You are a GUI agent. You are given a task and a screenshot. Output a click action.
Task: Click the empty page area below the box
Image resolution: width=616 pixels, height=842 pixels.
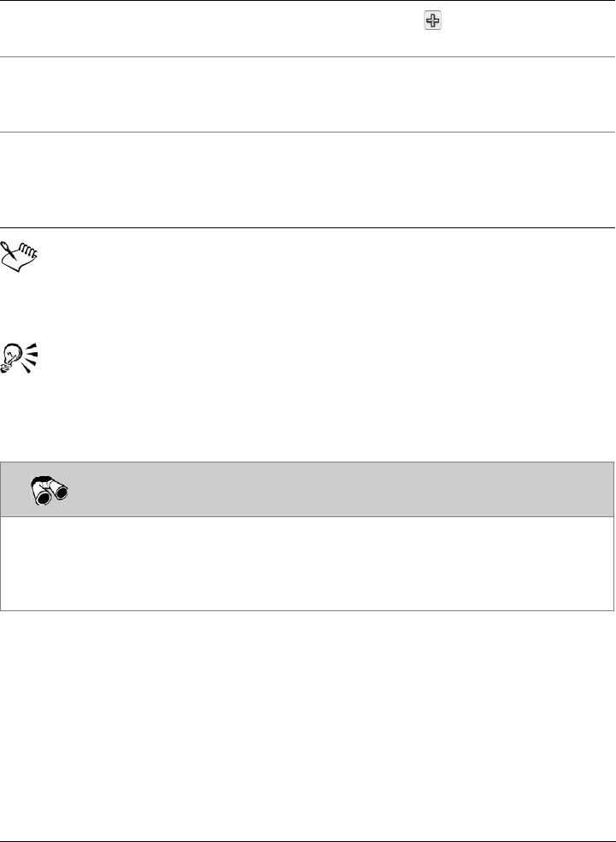coord(308,725)
